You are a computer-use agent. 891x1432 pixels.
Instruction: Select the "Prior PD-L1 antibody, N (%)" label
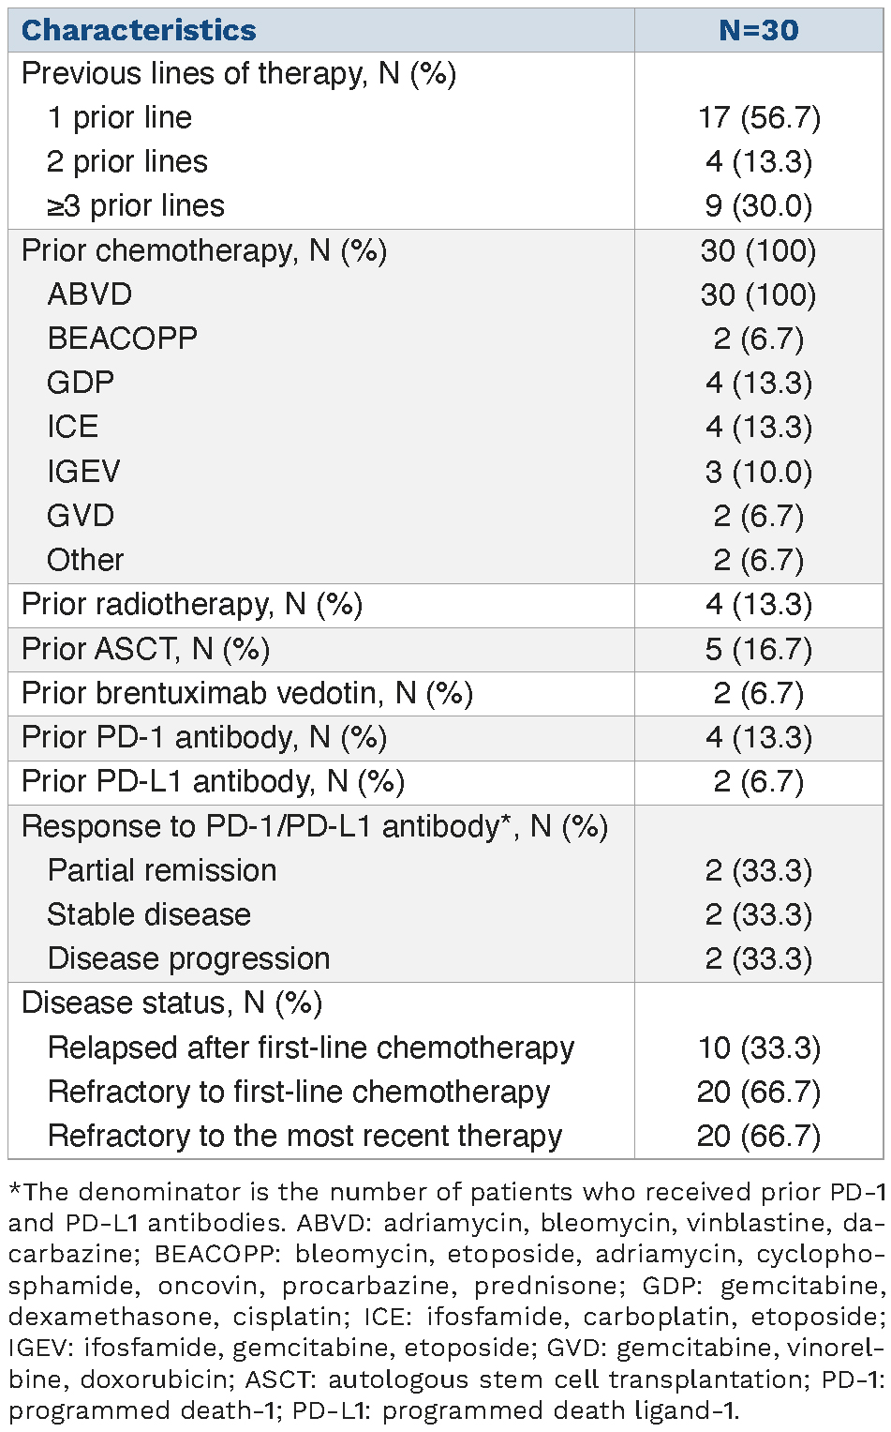click(x=213, y=781)
